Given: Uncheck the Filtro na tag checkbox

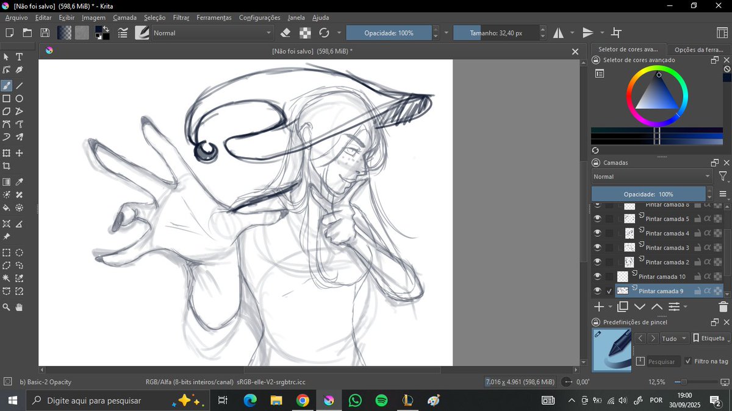Looking at the screenshot, I should (x=689, y=360).
